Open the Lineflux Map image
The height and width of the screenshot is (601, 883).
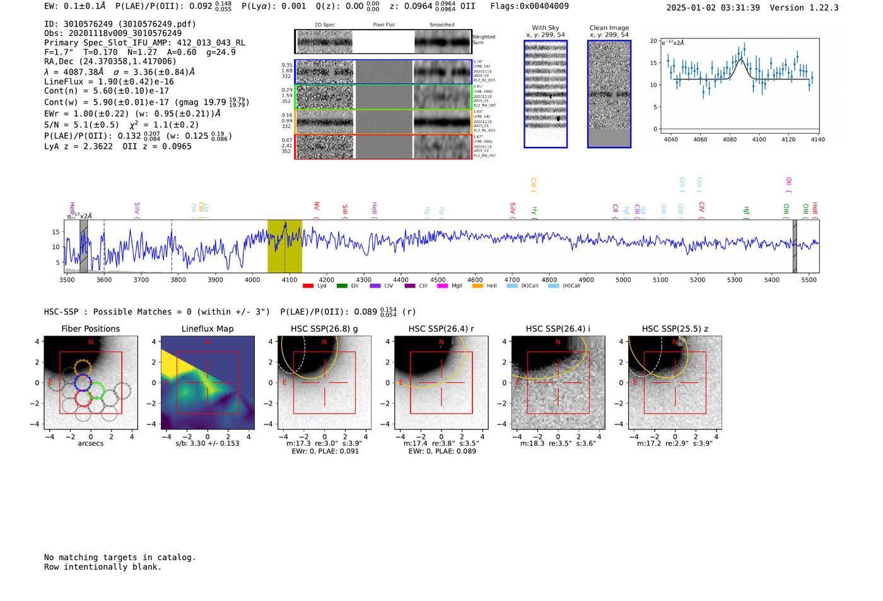(208, 383)
